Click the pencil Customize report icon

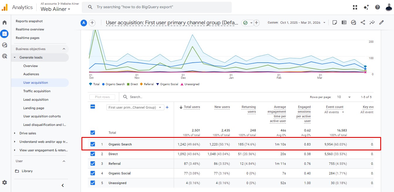381,23
